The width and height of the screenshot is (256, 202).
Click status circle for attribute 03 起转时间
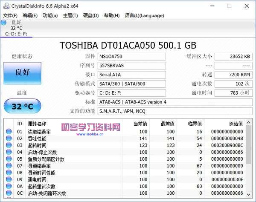[9, 145]
